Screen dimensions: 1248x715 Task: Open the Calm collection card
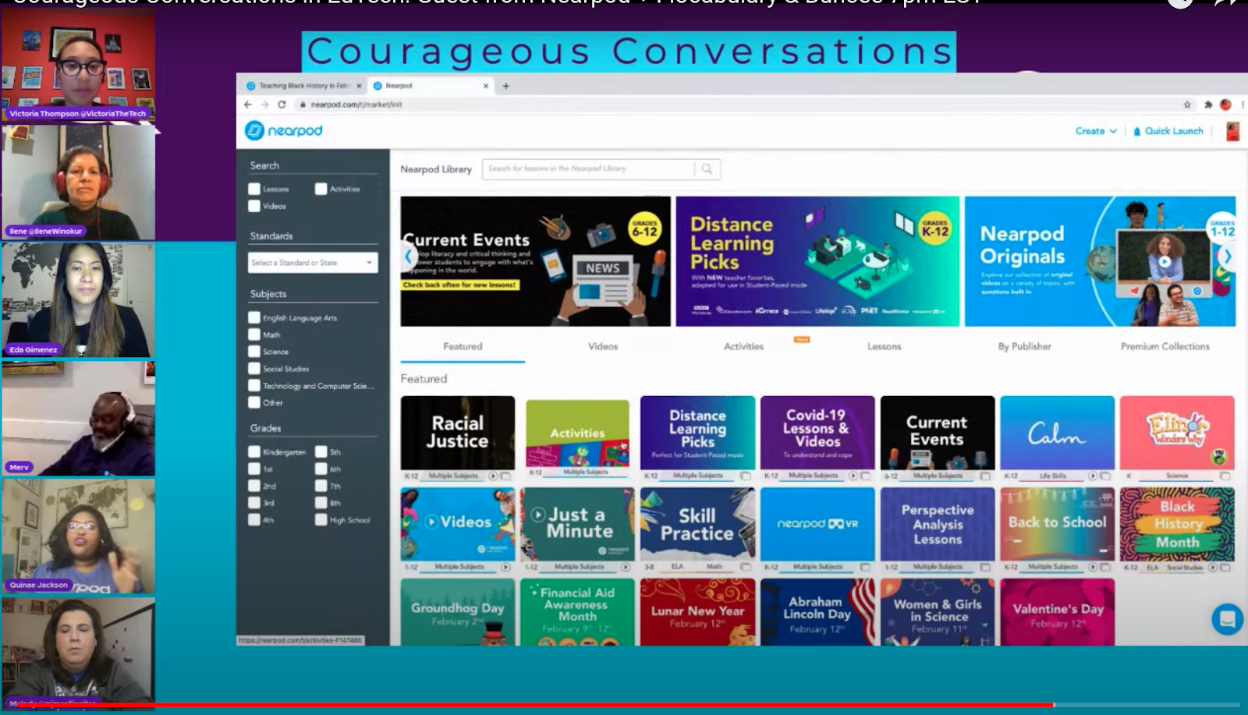[x=1058, y=438]
